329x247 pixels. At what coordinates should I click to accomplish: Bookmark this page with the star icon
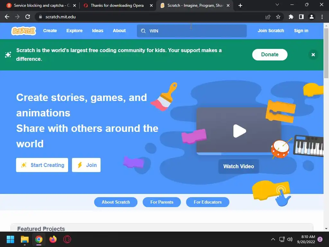point(278,17)
